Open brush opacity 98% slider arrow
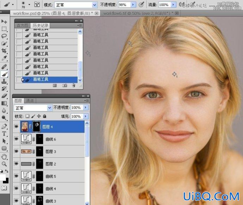This screenshot has width=243, height=205. (x=133, y=5)
